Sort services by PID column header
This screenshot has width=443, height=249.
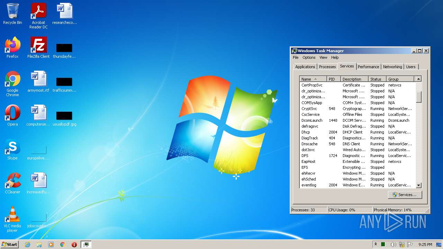(x=334, y=79)
